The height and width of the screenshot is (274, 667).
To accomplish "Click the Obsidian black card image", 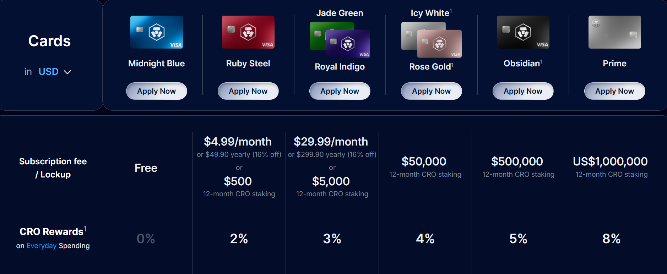I will [523, 32].
